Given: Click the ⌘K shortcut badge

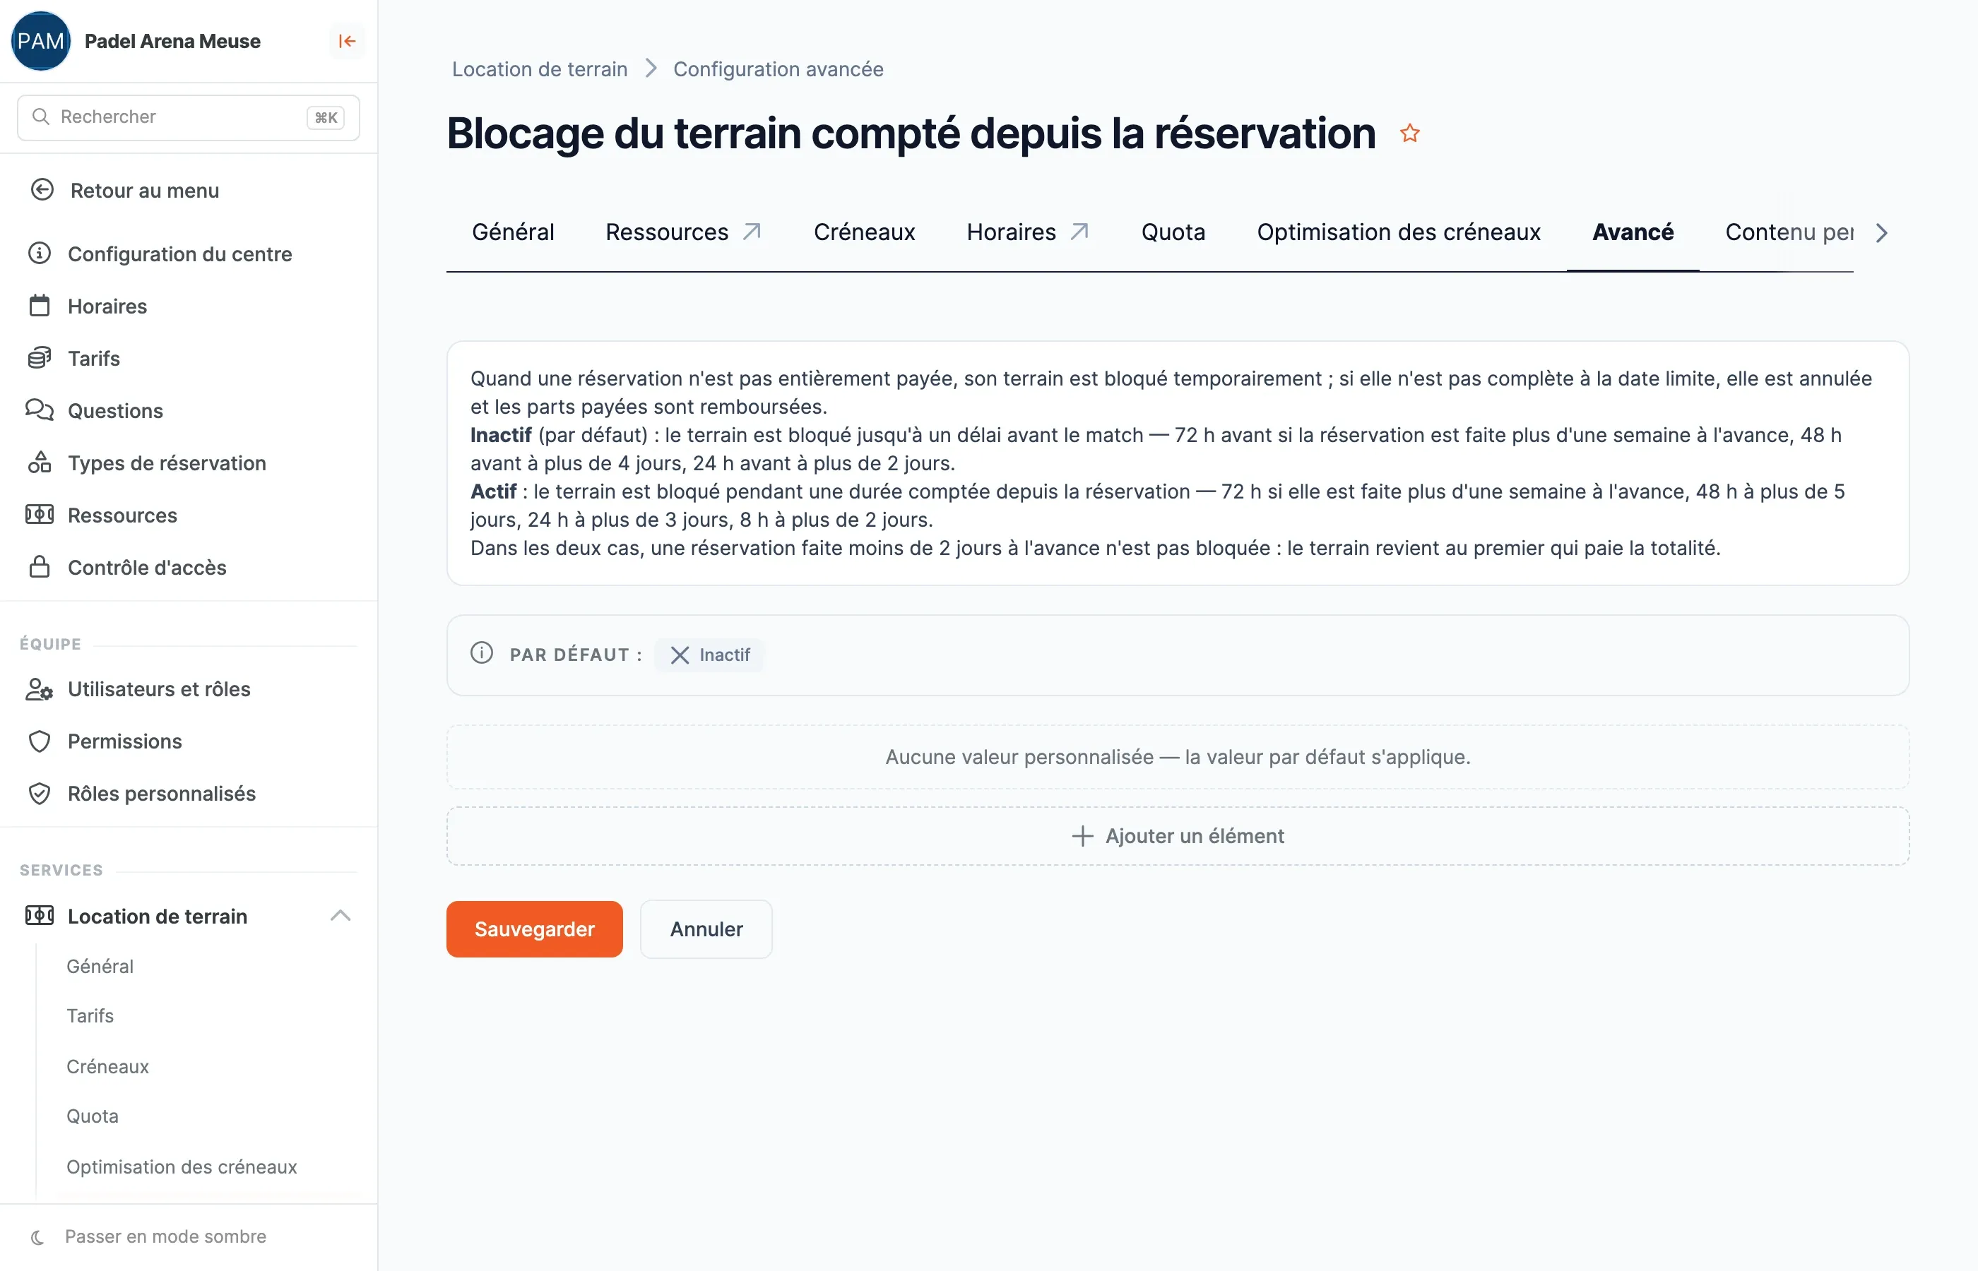Looking at the screenshot, I should click(325, 117).
